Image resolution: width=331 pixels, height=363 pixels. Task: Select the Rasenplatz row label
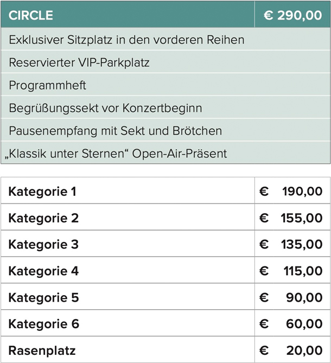pyautogui.click(x=42, y=351)
